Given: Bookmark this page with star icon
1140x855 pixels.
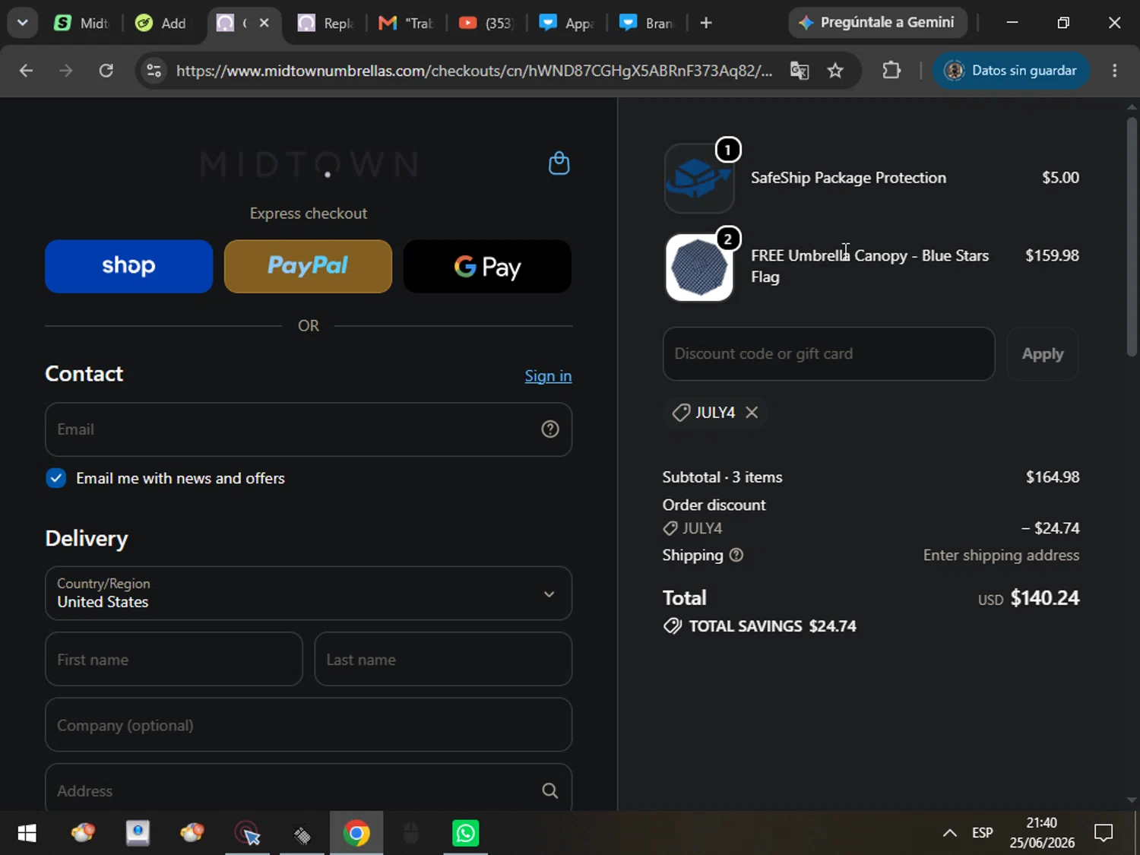Looking at the screenshot, I should (x=835, y=71).
